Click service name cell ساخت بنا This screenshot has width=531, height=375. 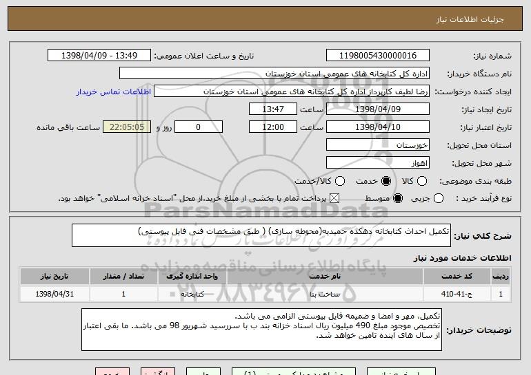(325, 294)
